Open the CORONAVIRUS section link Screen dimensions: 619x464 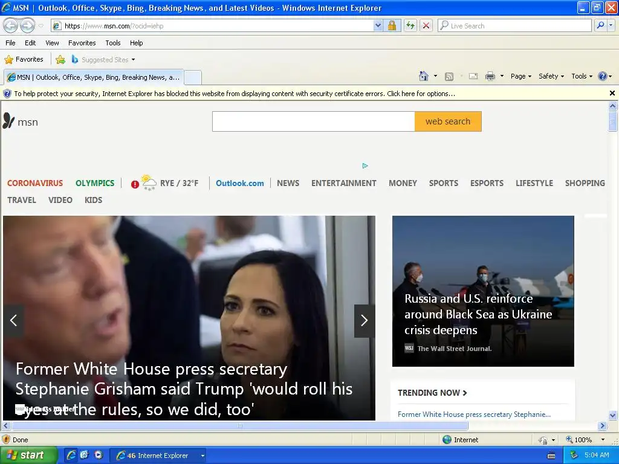(34, 183)
